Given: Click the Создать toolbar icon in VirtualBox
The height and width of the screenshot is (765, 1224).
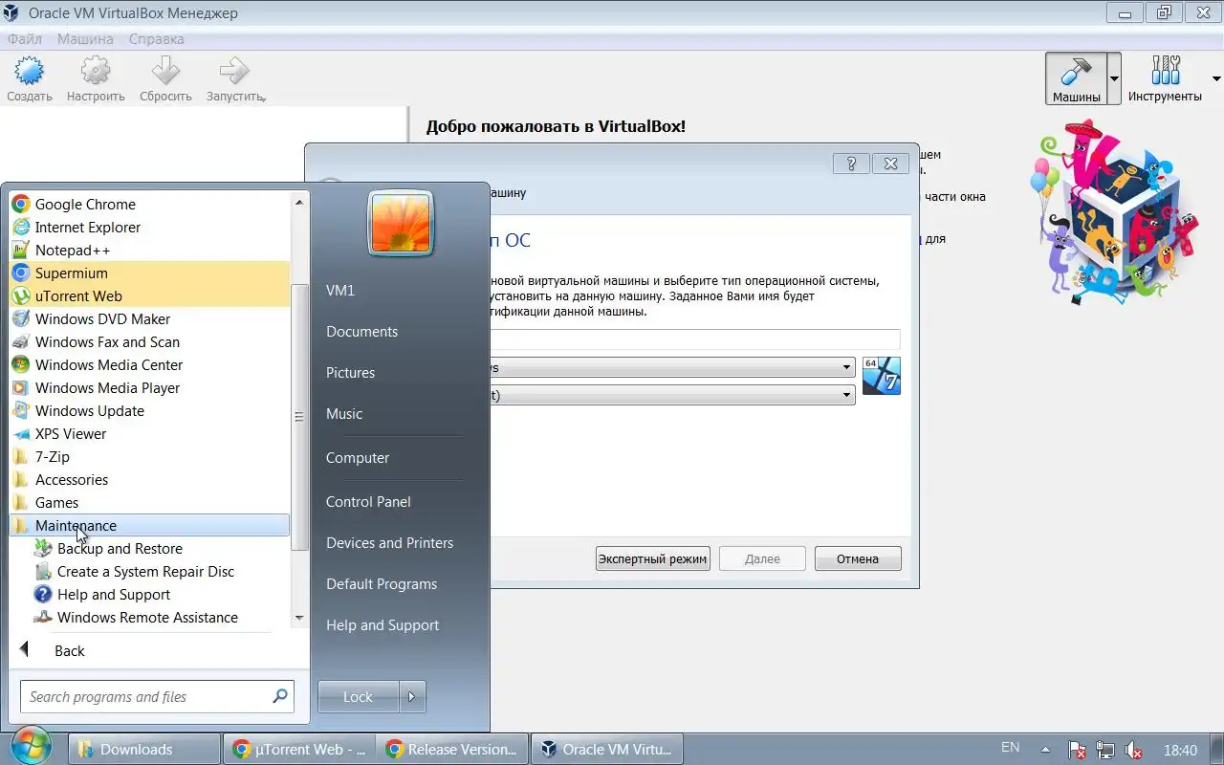Looking at the screenshot, I should coord(30,78).
